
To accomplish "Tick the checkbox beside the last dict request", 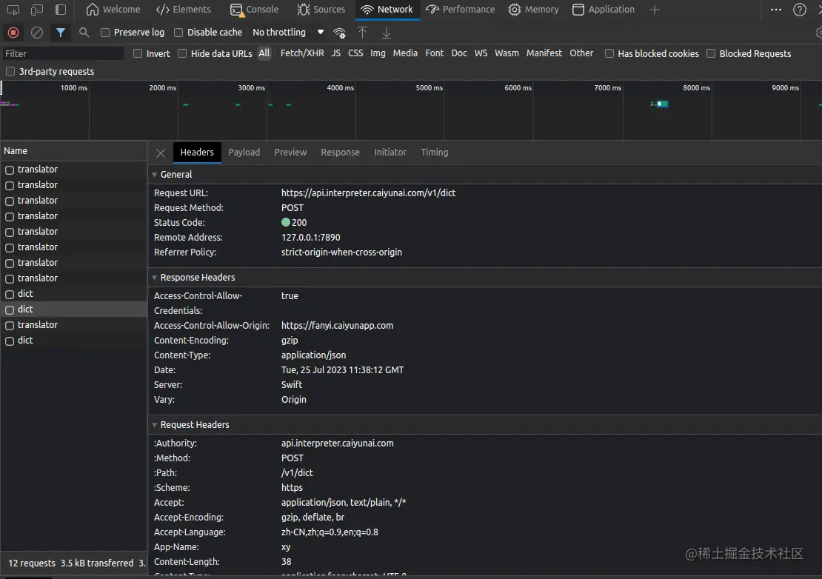I will [x=10, y=341].
